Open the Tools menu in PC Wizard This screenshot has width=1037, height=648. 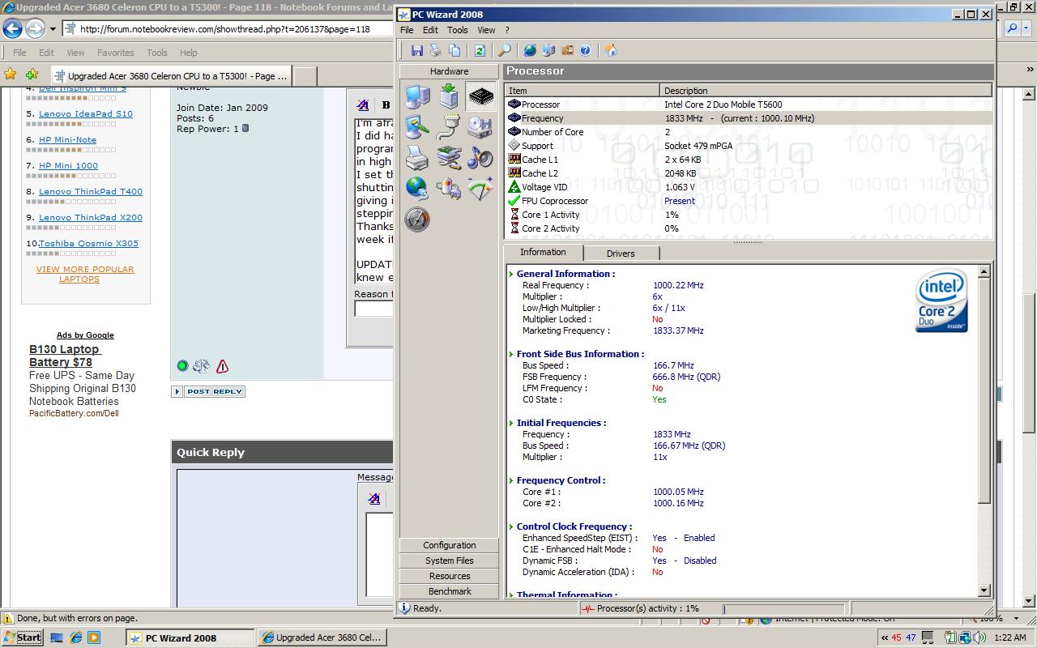[x=457, y=30]
